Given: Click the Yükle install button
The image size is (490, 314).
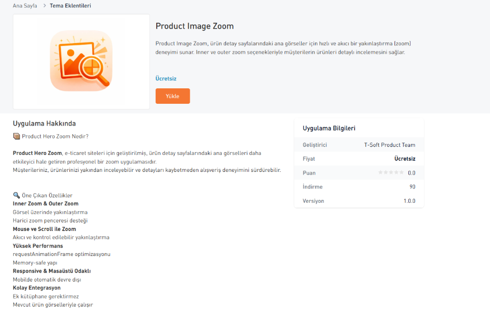Looking at the screenshot, I should click(x=172, y=96).
